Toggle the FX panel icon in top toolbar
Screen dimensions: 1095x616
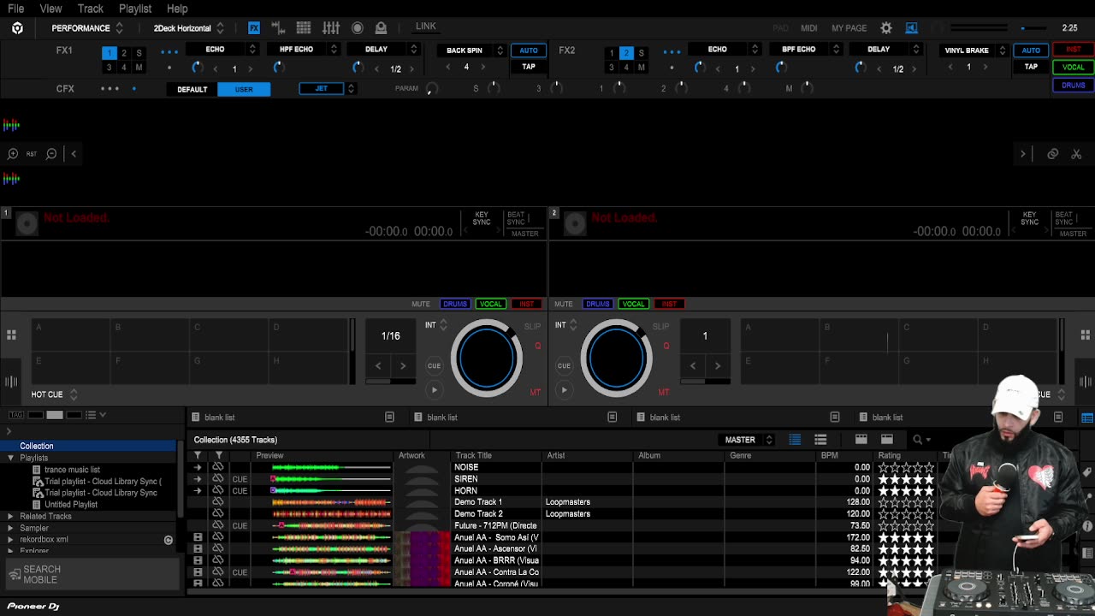tap(254, 28)
